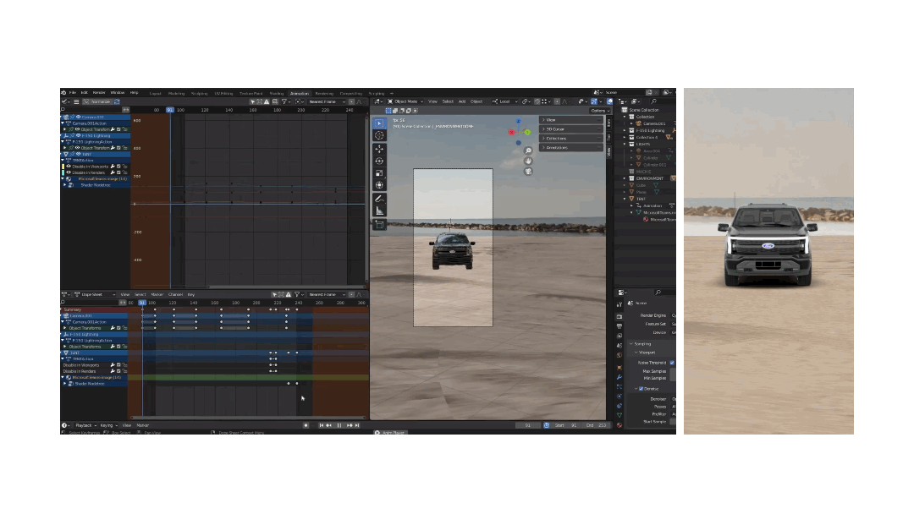
Task: Toggle the Denoise checkbox
Action: pyautogui.click(x=641, y=389)
